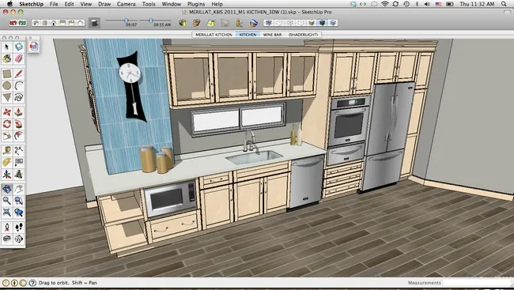This screenshot has width=514, height=290.
Task: Click the Zoom Extents tool
Action: [x=7, y=213]
